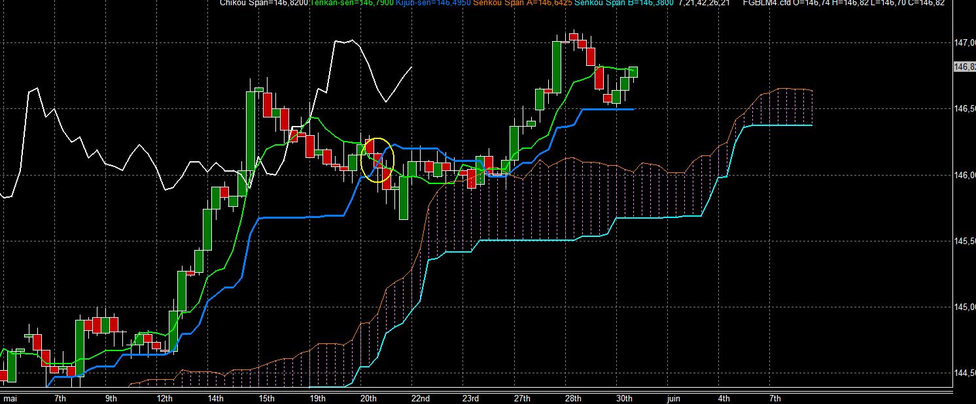Click the 4th date label
Viewport: 976px width, 404px height.
tap(723, 398)
